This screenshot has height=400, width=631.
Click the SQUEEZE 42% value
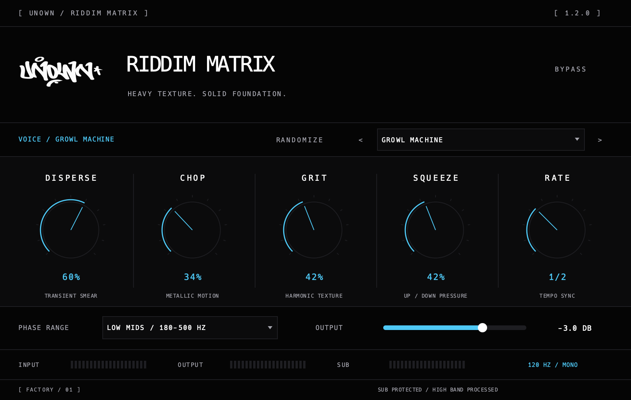click(x=436, y=277)
